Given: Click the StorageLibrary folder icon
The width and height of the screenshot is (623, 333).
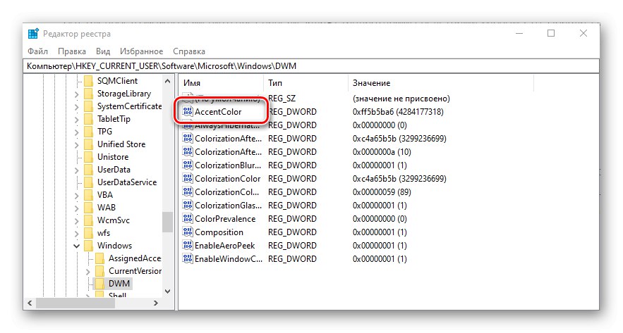Looking at the screenshot, I should pos(89,94).
